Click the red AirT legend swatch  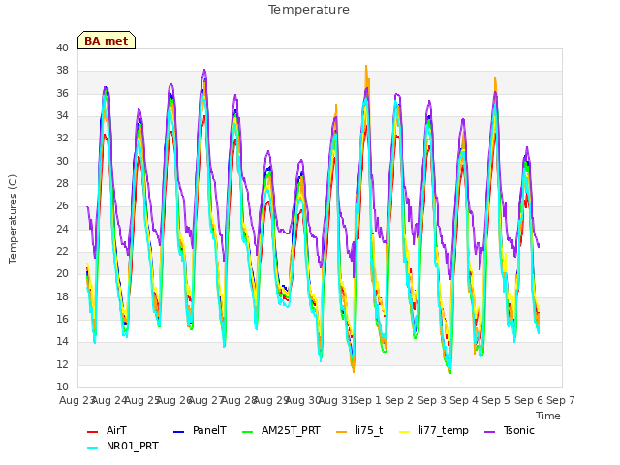pyautogui.click(x=92, y=432)
